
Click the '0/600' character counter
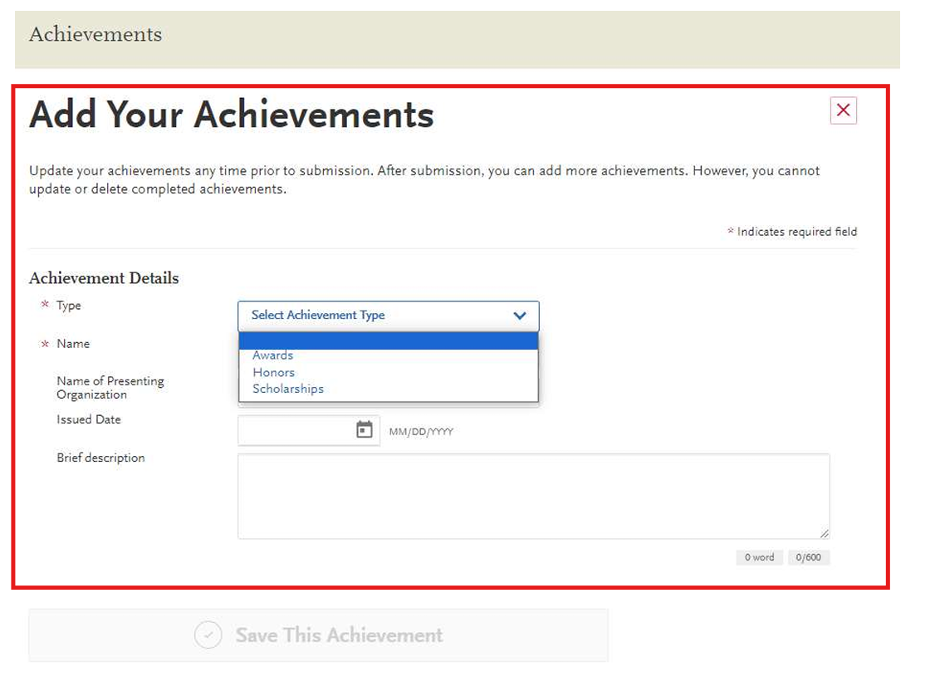click(x=809, y=557)
